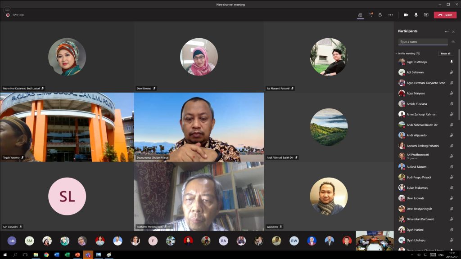Click the recording indicator beside the timer
The width and height of the screenshot is (461, 259).
tap(8, 15)
